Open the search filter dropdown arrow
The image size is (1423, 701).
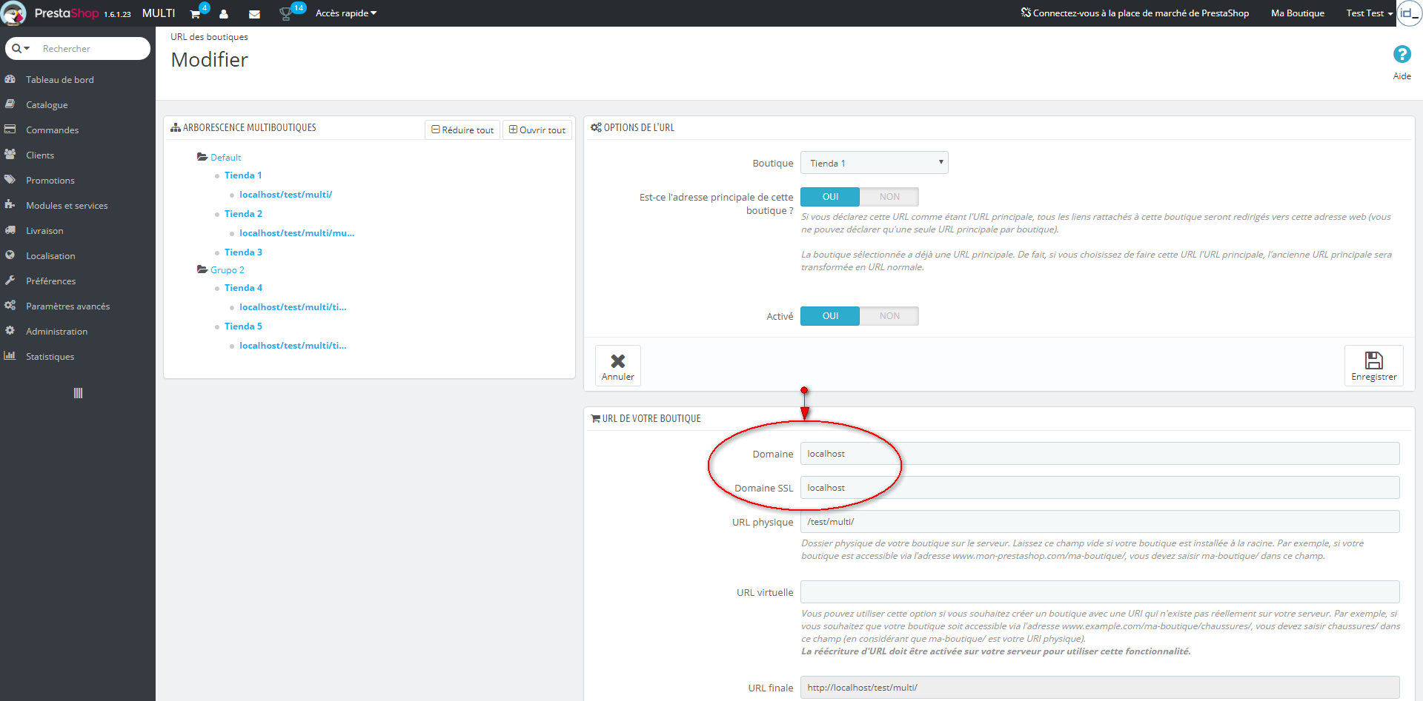pyautogui.click(x=27, y=49)
